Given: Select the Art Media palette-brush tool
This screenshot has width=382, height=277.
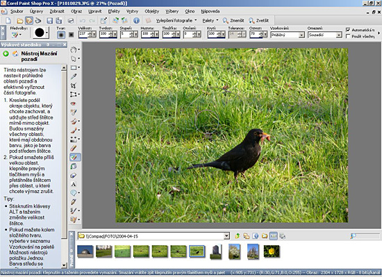Looking at the screenshot, I should [74, 219].
